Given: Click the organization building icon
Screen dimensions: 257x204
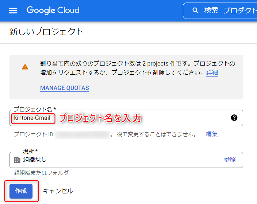Looking at the screenshot, I should coord(17,160).
